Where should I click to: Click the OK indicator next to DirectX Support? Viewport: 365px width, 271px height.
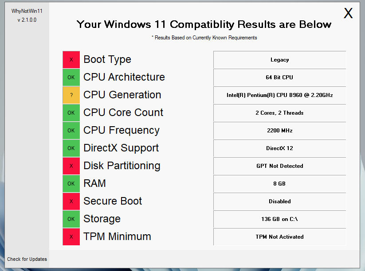(x=71, y=148)
